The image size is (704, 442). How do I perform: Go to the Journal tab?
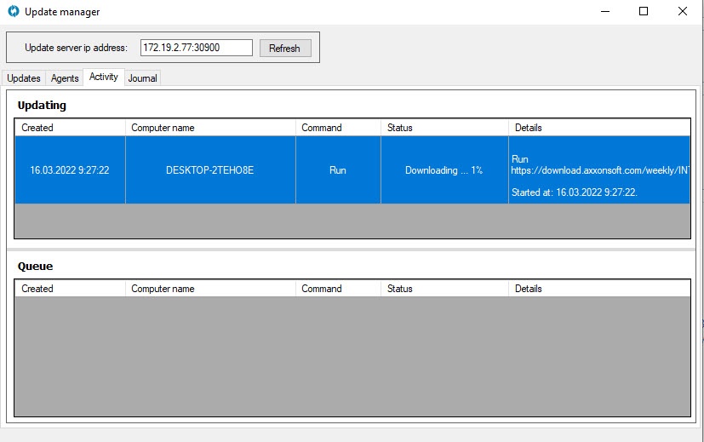[x=143, y=78]
